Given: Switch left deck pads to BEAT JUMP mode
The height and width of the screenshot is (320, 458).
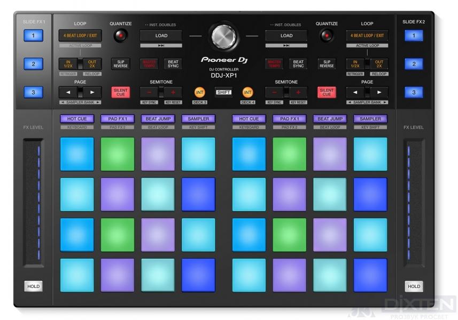Looking at the screenshot, I should point(158,118).
